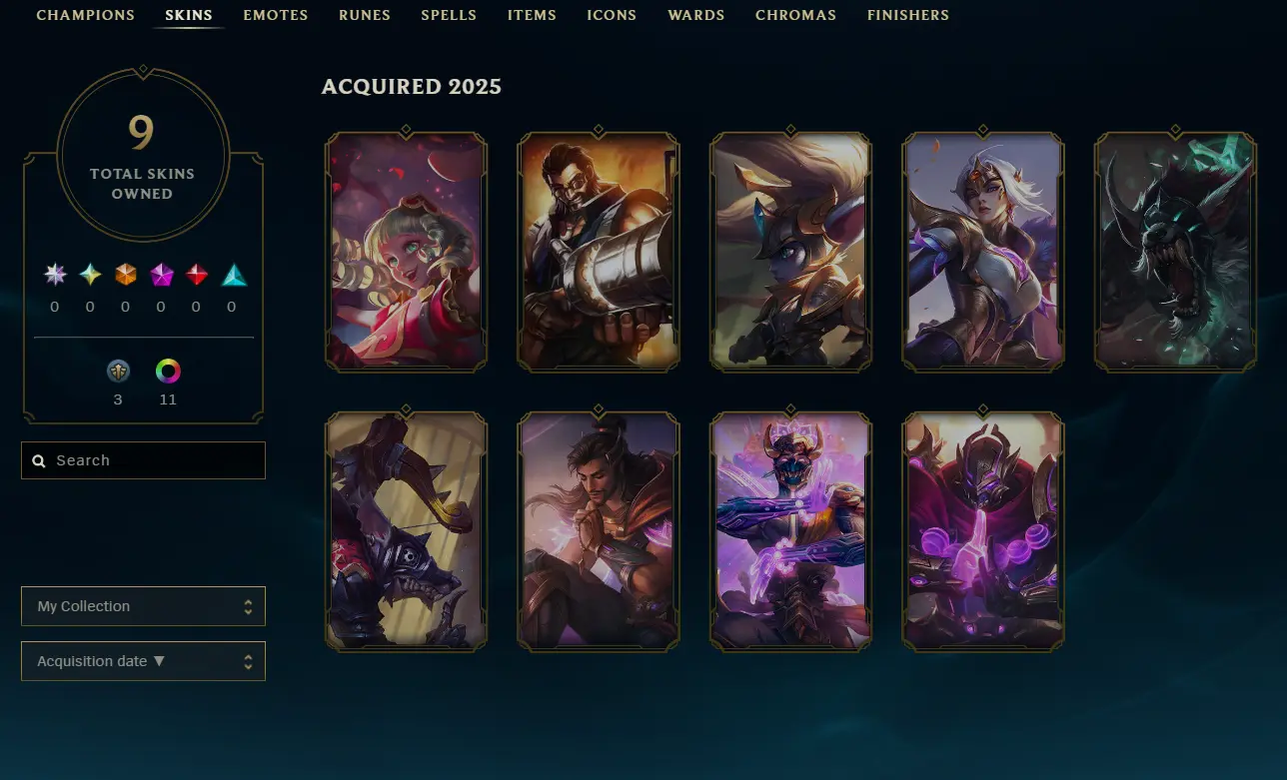This screenshot has height=780, width=1287.
Task: Switch to the Champions tab
Action: click(x=86, y=16)
